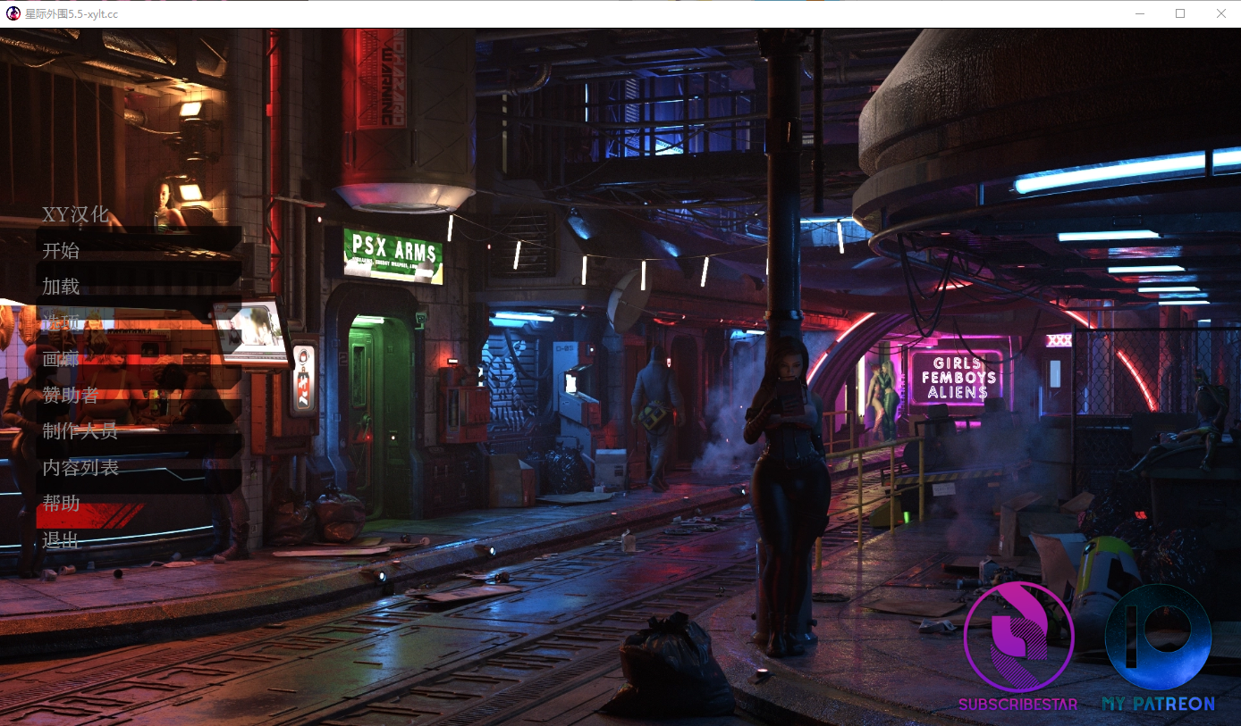Screen dimensions: 1241x726
Task: Click the PSX ARMS sign in the scene
Action: click(x=393, y=254)
